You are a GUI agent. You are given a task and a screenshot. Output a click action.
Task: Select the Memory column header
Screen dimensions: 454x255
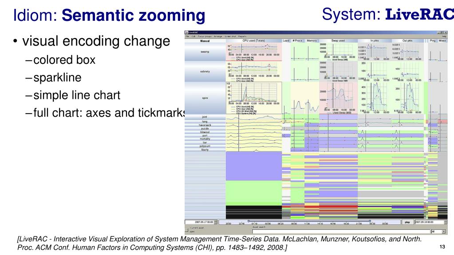click(x=312, y=40)
